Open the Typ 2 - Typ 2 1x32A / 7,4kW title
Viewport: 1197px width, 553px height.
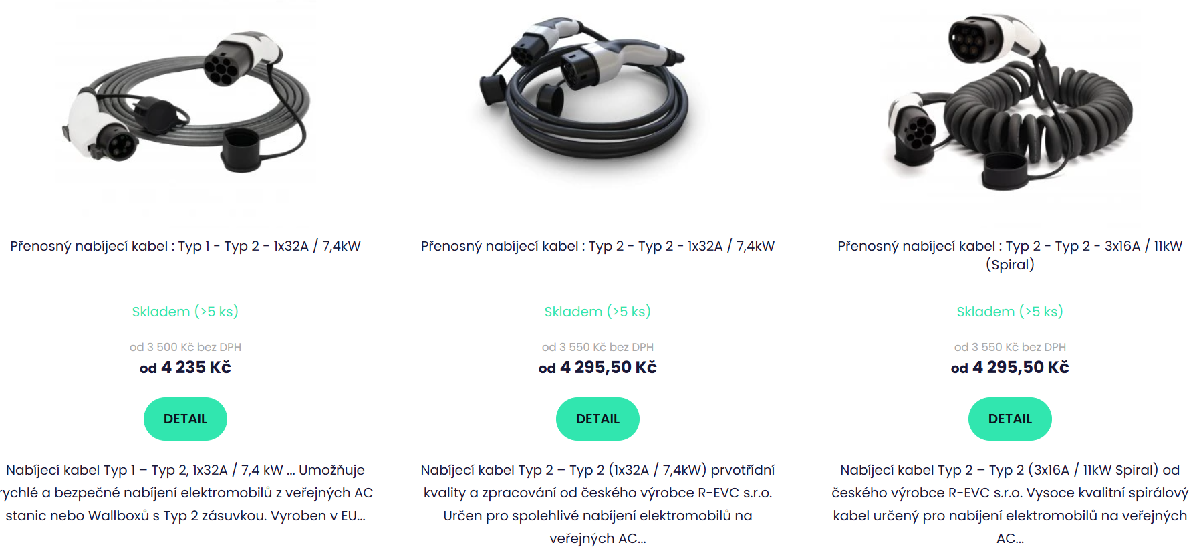(597, 246)
